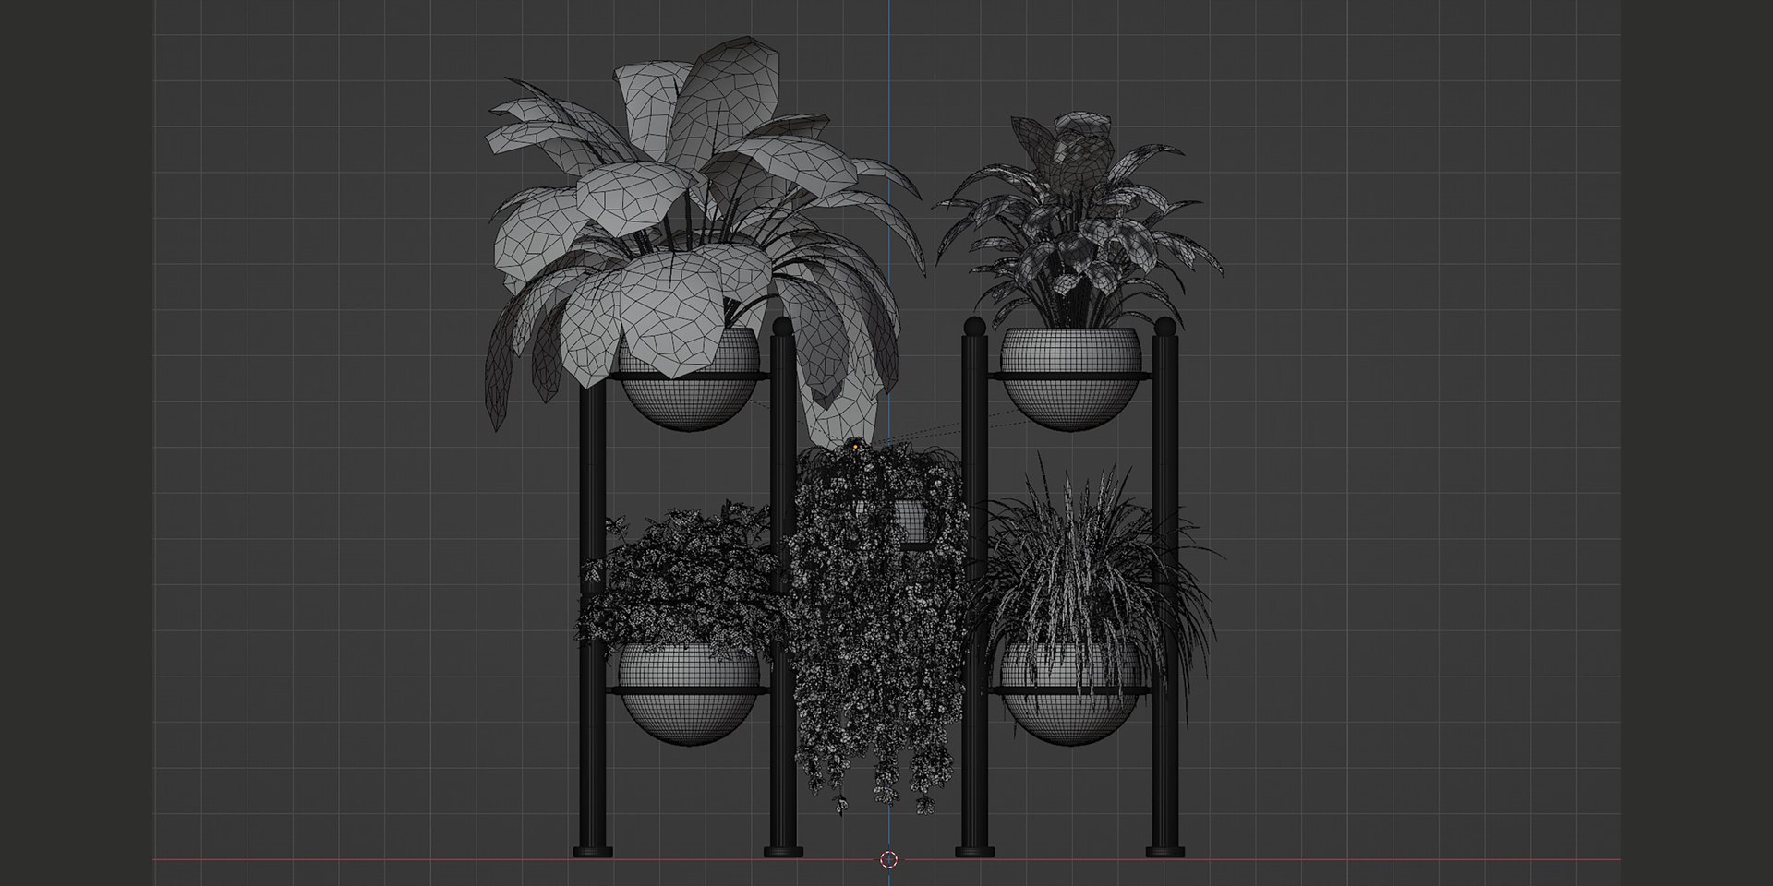The width and height of the screenshot is (1773, 886).
Task: Select the rightmost black stand post
Action: [1164, 591]
